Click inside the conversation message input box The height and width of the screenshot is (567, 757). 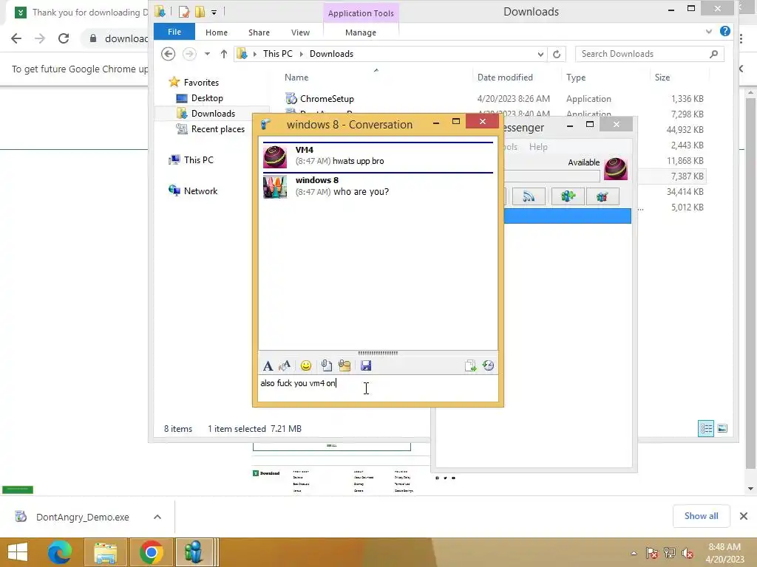coord(378,388)
